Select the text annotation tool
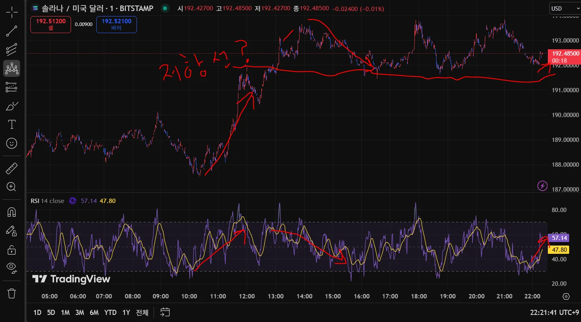Image resolution: width=581 pixels, height=322 pixels. coord(12,125)
